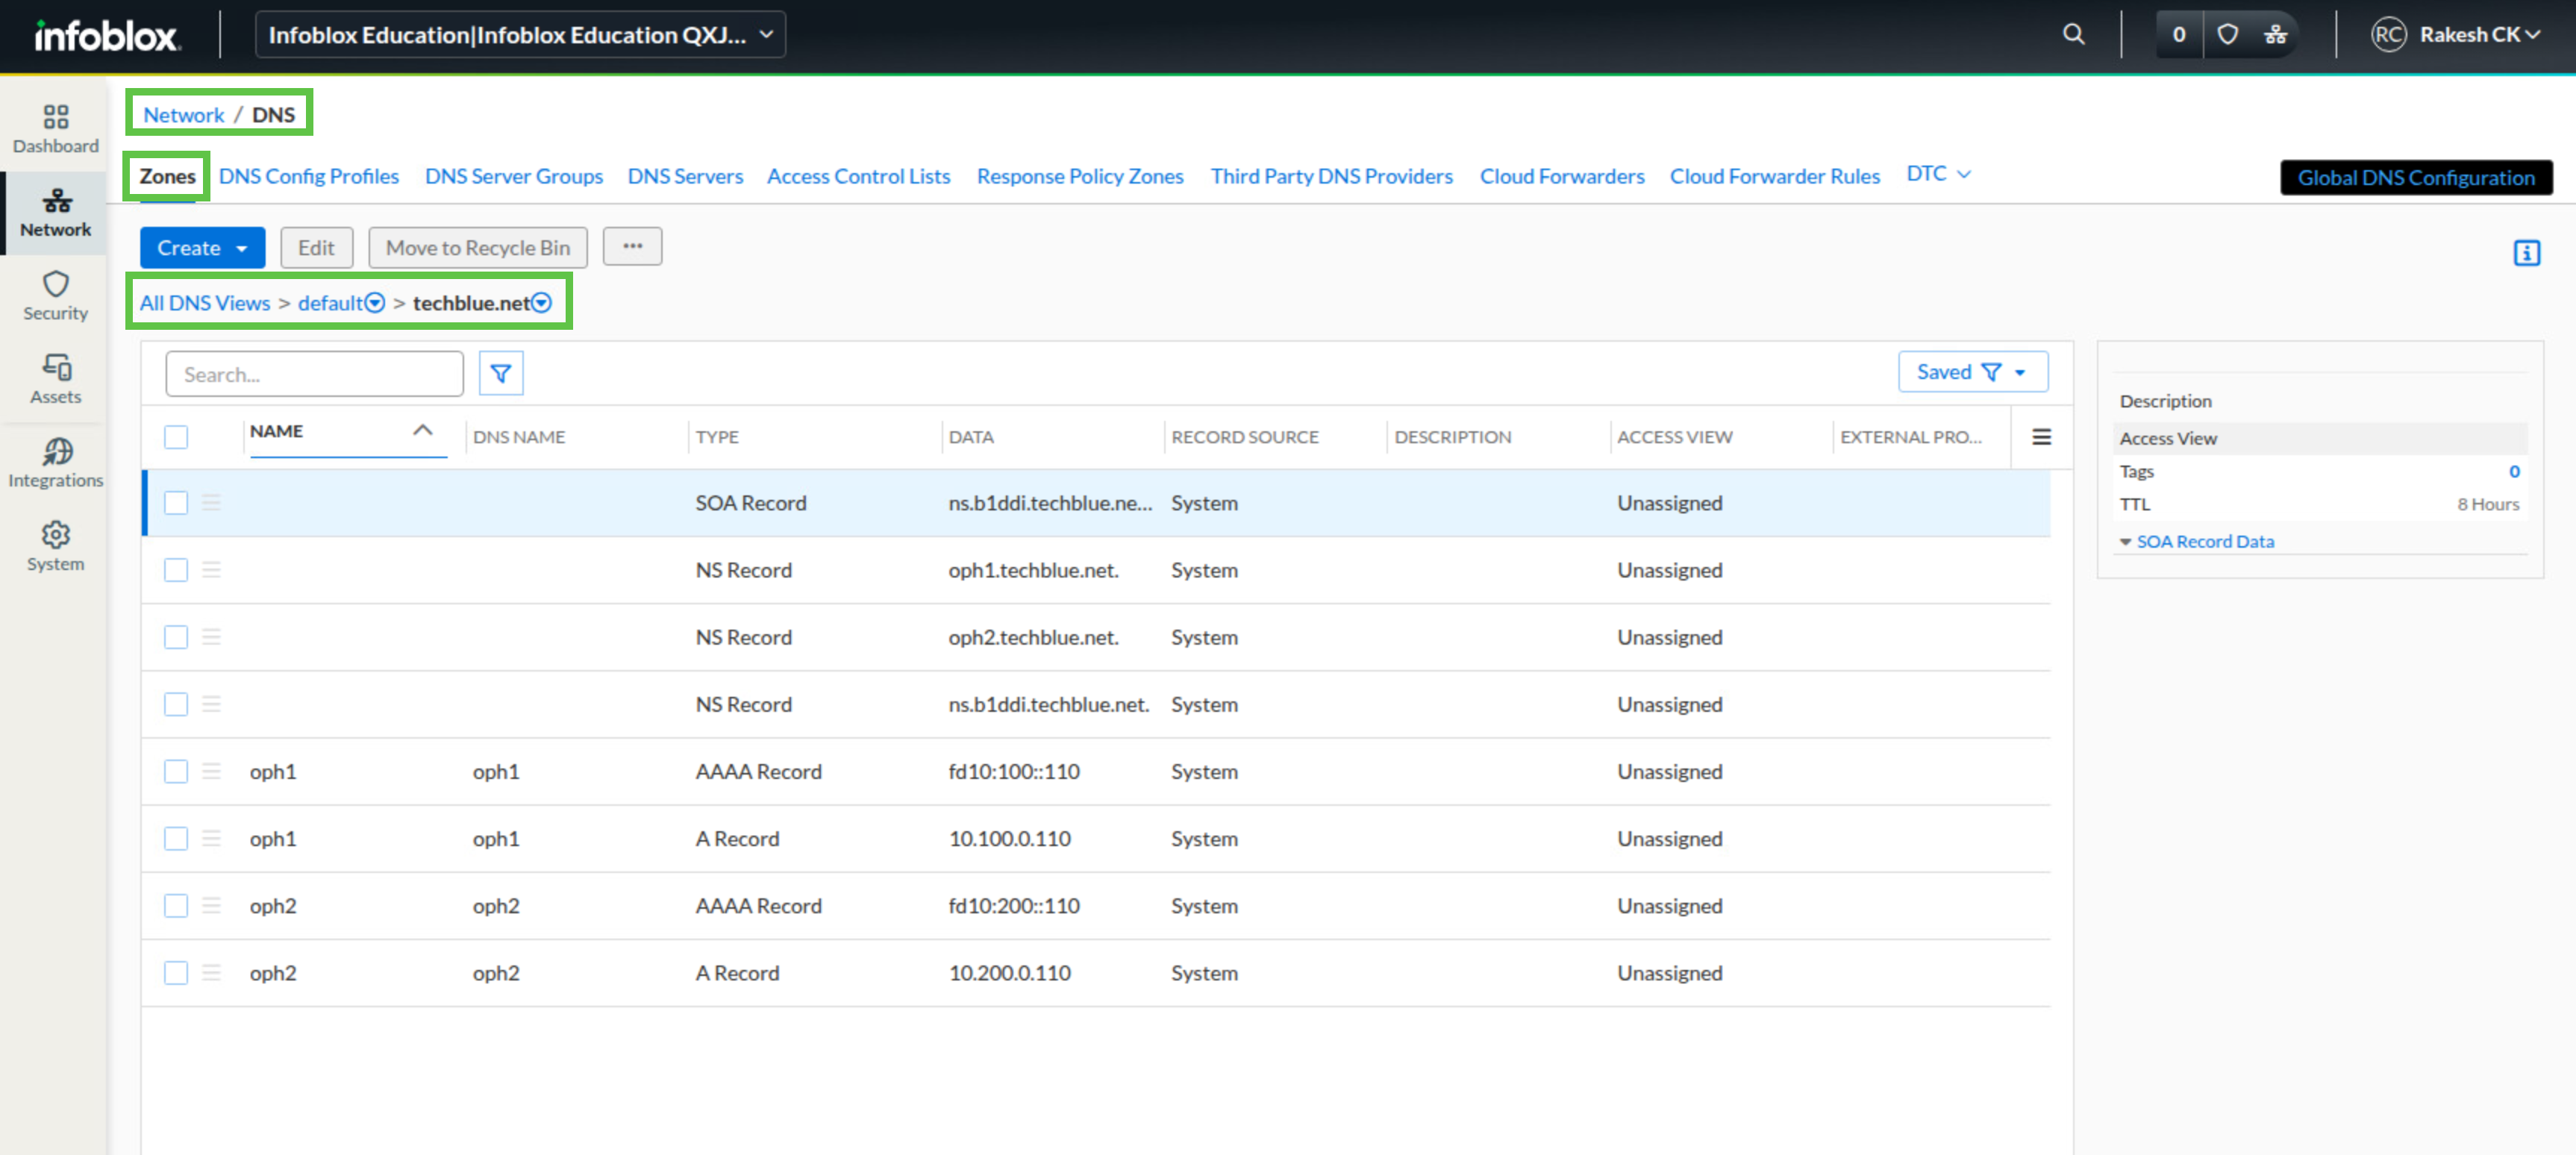Open the Integrations sidebar icon

[x=55, y=463]
